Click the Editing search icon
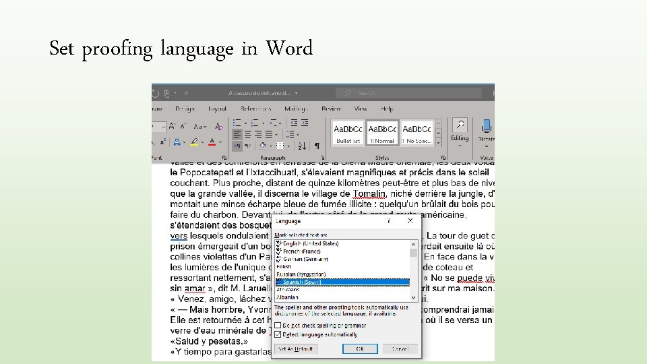647x364 pixels. pyautogui.click(x=460, y=125)
